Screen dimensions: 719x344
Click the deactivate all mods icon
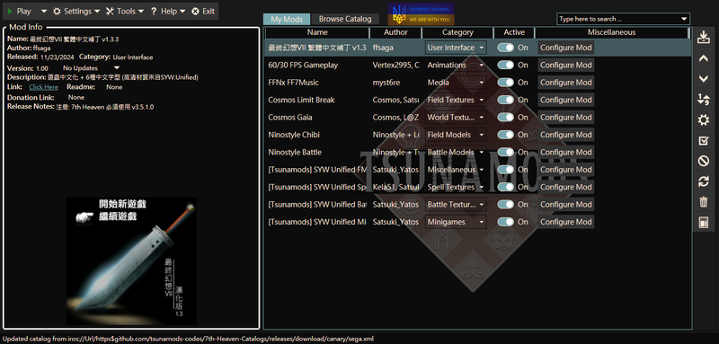coord(703,161)
